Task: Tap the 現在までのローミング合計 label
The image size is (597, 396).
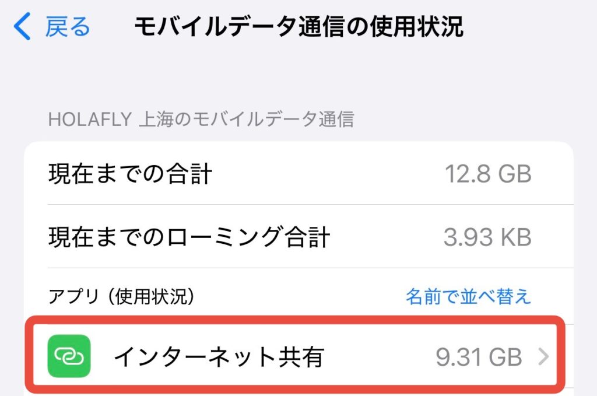Action: (x=189, y=237)
